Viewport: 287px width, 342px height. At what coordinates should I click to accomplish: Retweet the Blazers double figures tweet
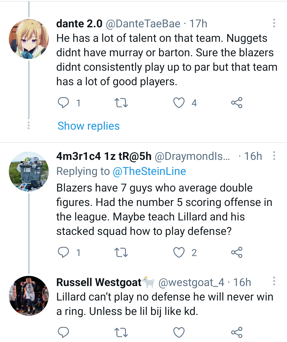[121, 253]
